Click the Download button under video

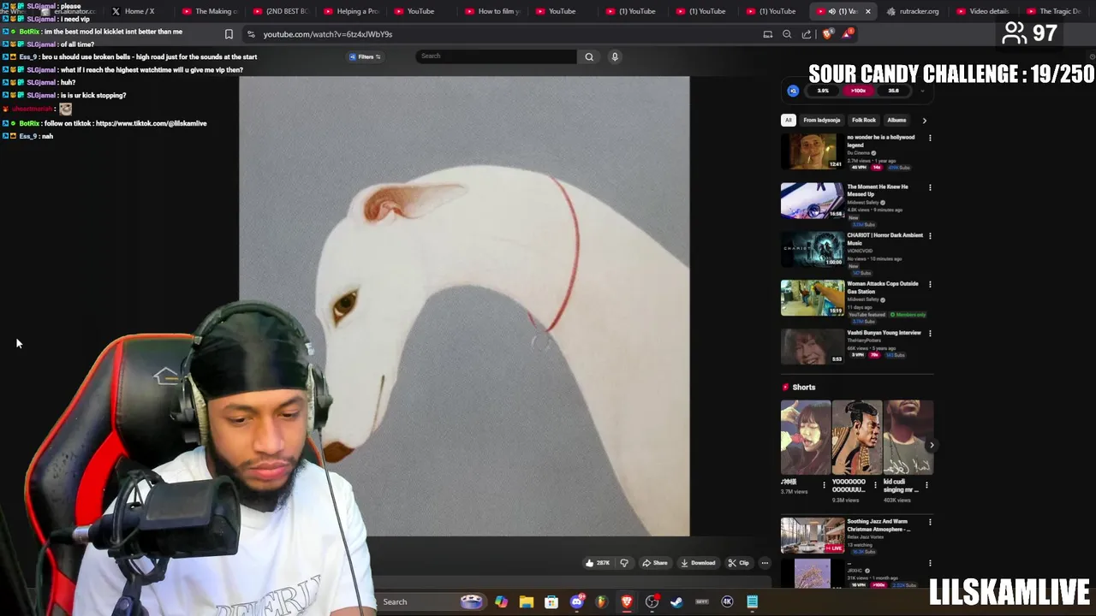(x=698, y=563)
